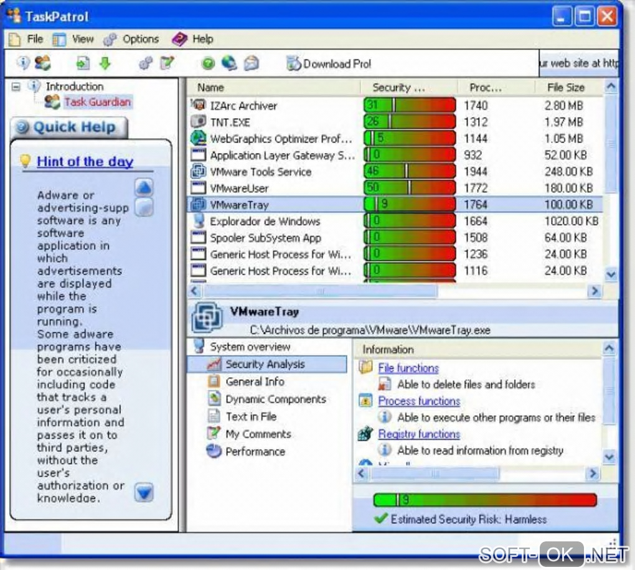Select Task Guardian in the tree
Image resolution: width=635 pixels, height=570 pixels.
coord(98,101)
